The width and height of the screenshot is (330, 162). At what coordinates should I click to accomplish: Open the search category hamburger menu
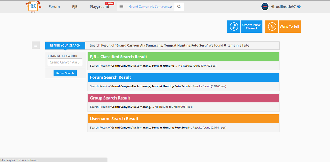[x=121, y=7]
